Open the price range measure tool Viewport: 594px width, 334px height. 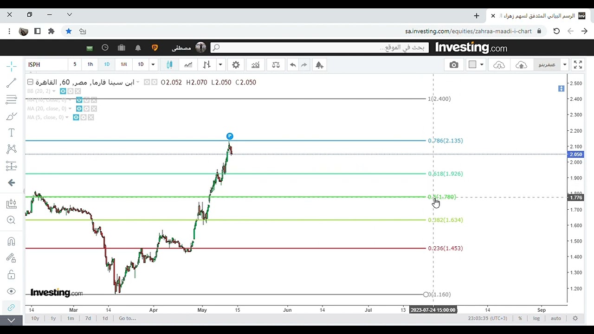[x=12, y=204]
